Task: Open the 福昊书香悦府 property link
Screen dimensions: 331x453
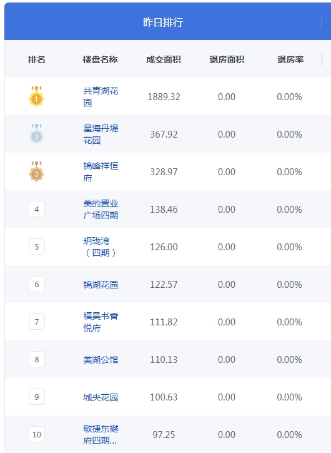Action: [x=101, y=322]
